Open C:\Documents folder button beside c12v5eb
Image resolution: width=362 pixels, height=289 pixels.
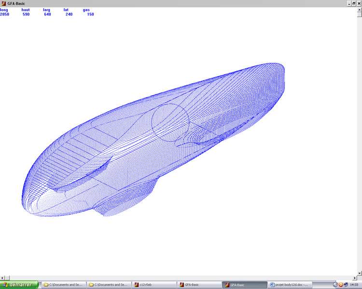pyautogui.click(x=109, y=285)
